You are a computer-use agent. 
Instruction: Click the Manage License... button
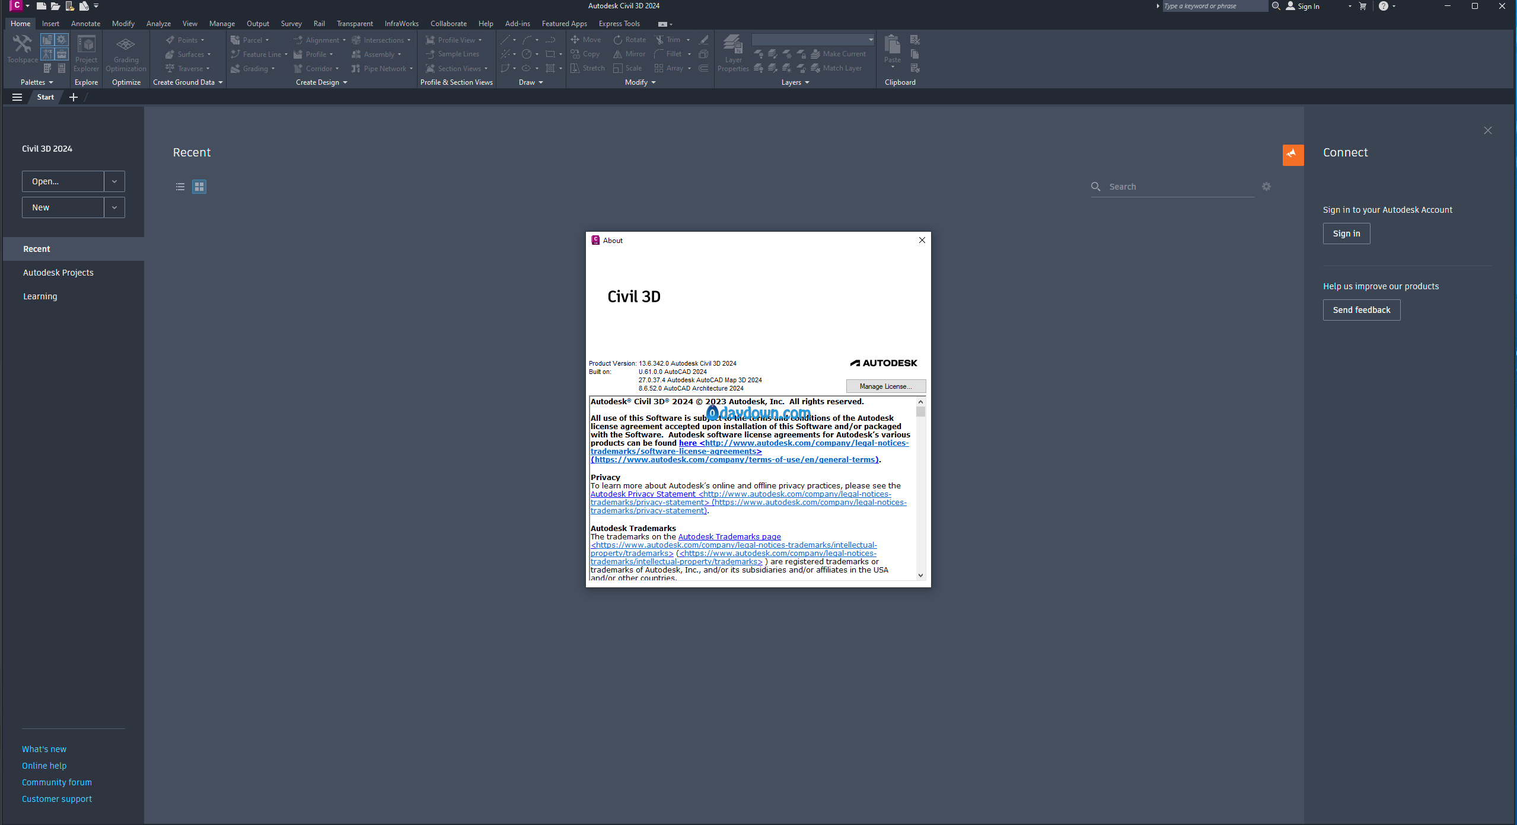coord(885,386)
